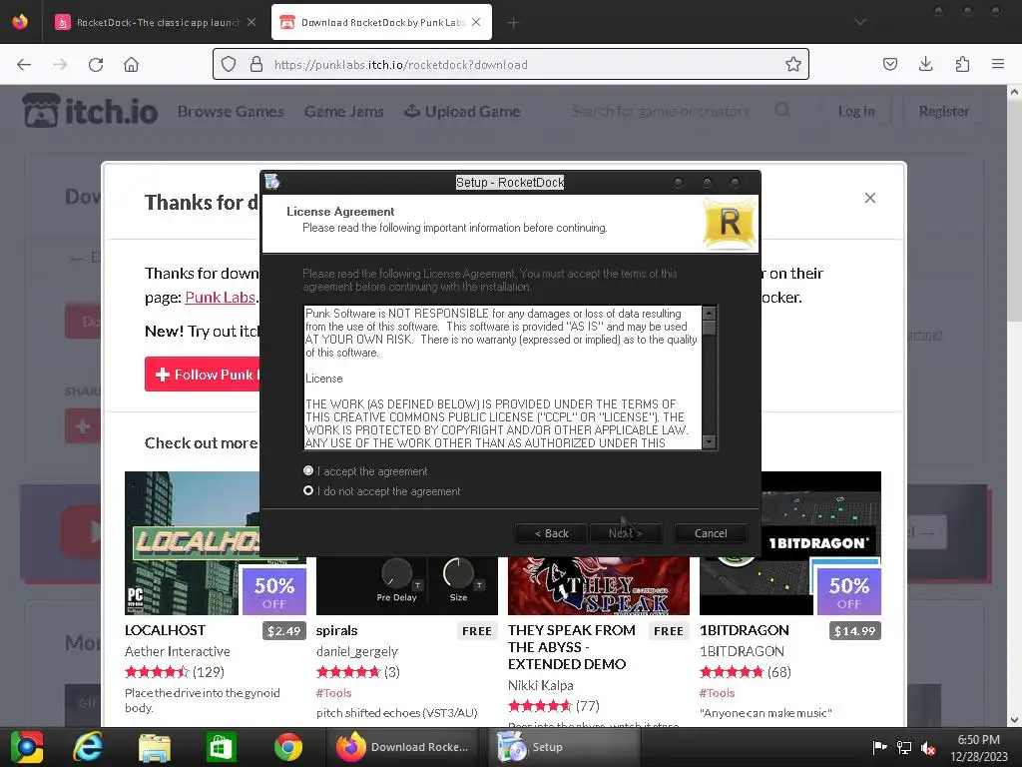Launch Google Chrome from taskbar

click(288, 747)
